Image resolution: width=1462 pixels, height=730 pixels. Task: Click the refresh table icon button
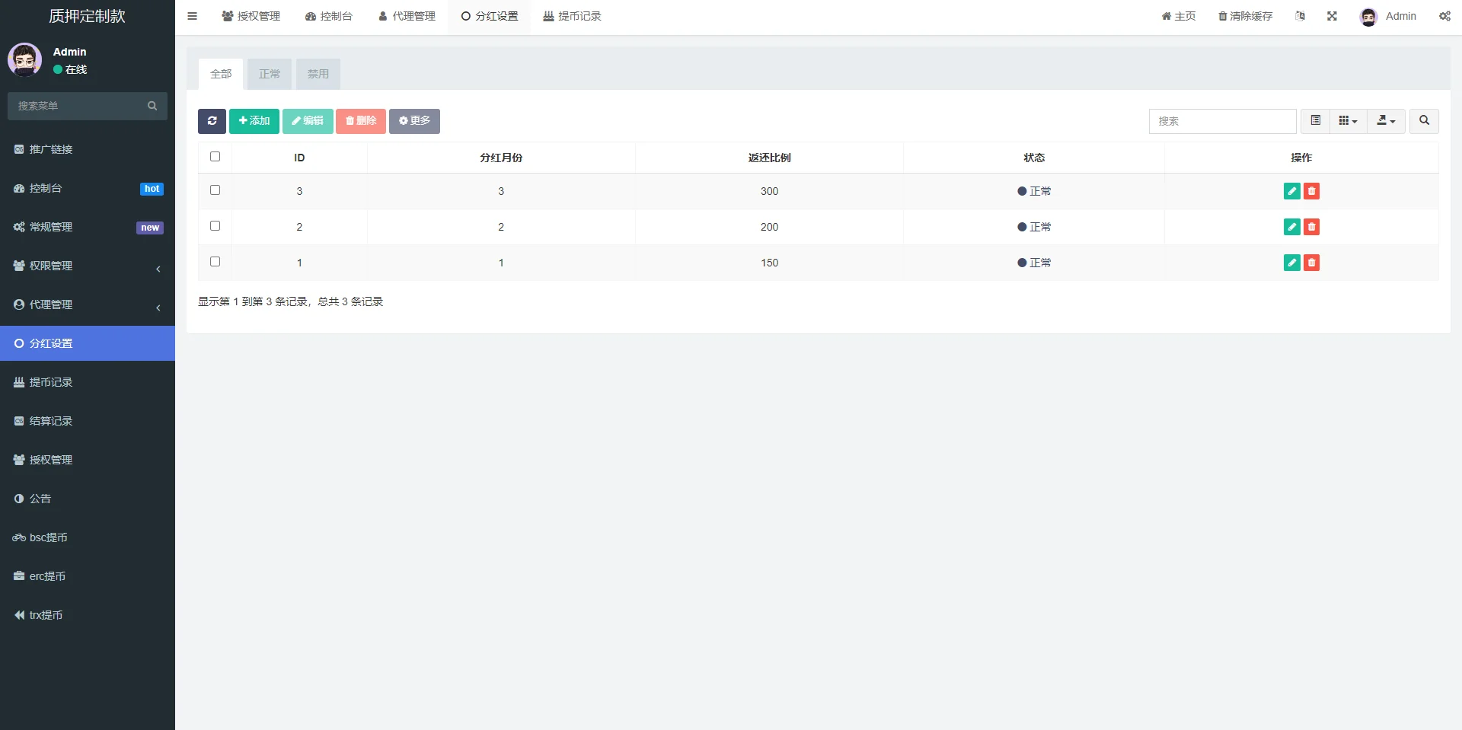[212, 121]
